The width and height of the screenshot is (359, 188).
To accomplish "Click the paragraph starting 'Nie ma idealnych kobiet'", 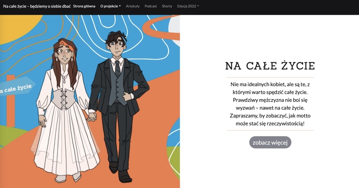I will point(270,104).
